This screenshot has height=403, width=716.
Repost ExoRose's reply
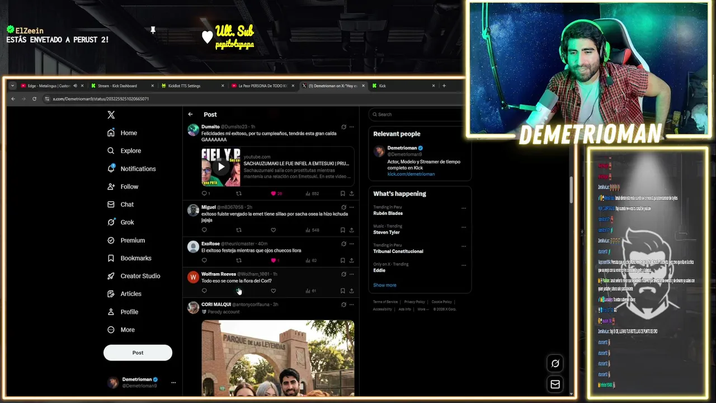coord(239,260)
